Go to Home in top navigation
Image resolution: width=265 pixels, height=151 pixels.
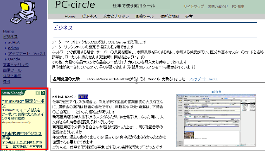(70, 17)
